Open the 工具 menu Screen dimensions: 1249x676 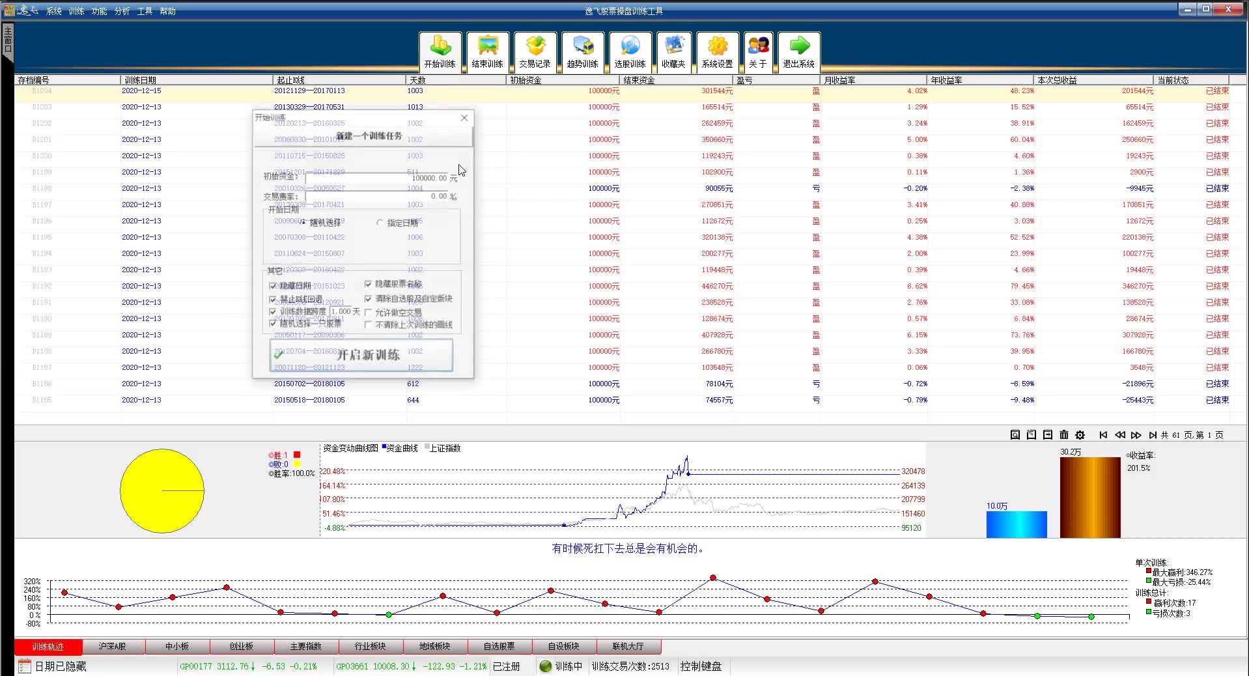145,11
